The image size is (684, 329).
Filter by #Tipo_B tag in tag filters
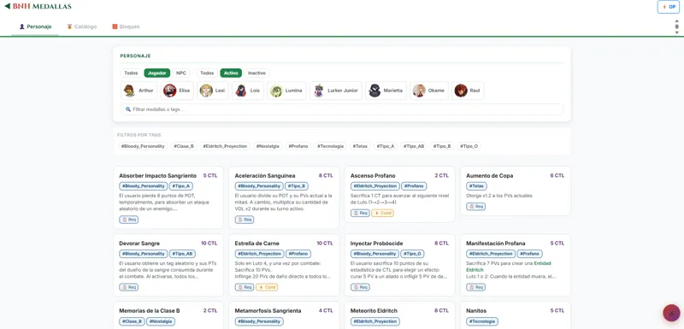click(x=441, y=146)
